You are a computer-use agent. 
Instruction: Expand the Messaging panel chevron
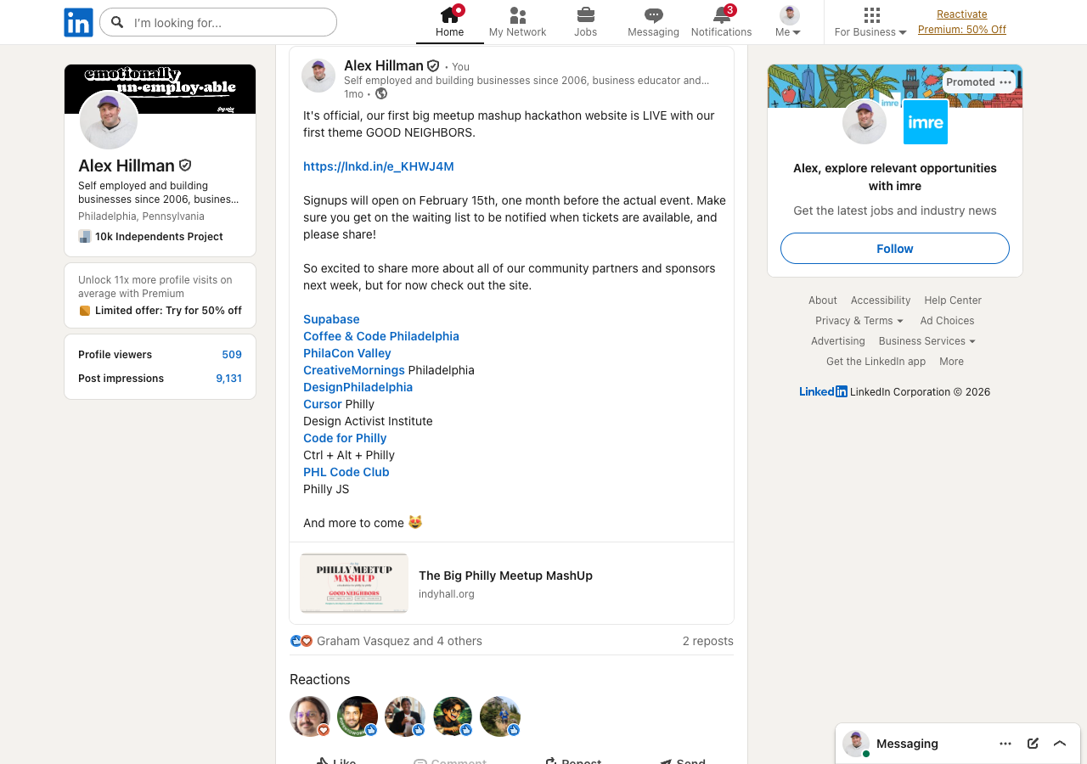pyautogui.click(x=1060, y=744)
